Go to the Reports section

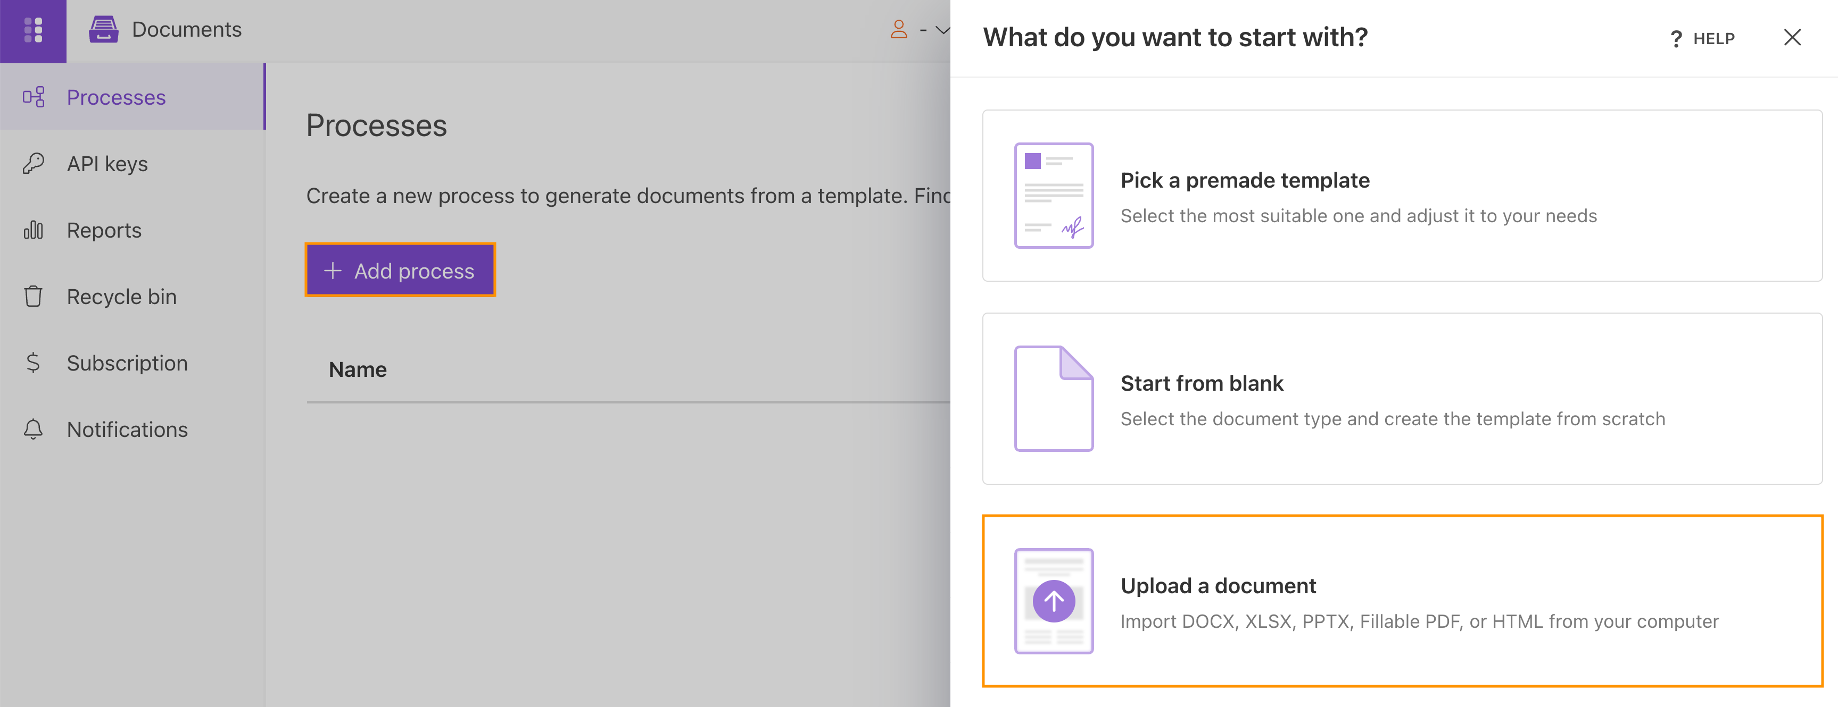click(133, 230)
